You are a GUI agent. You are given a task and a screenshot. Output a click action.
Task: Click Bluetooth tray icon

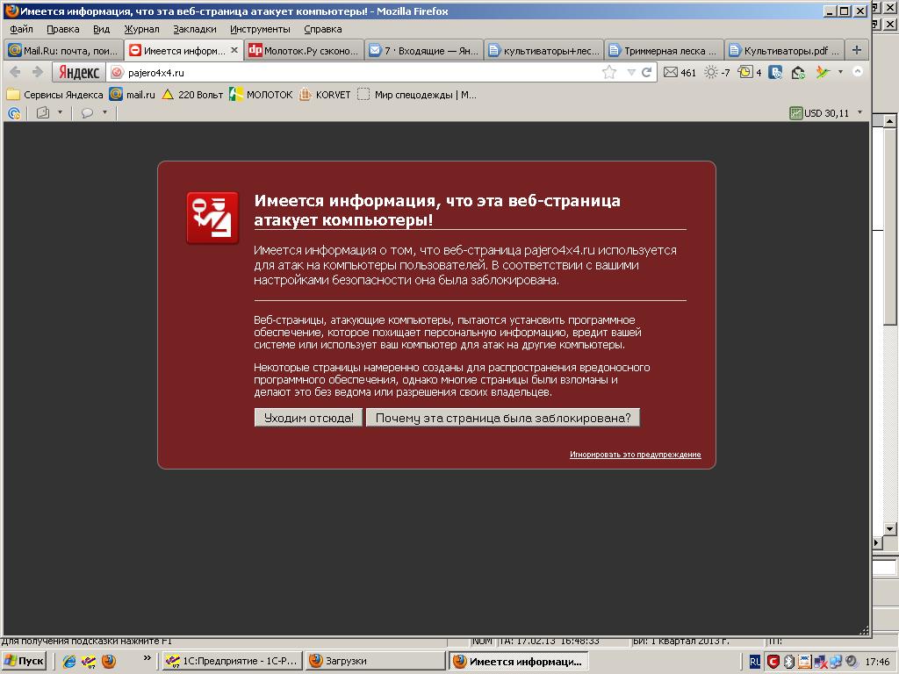point(789,662)
